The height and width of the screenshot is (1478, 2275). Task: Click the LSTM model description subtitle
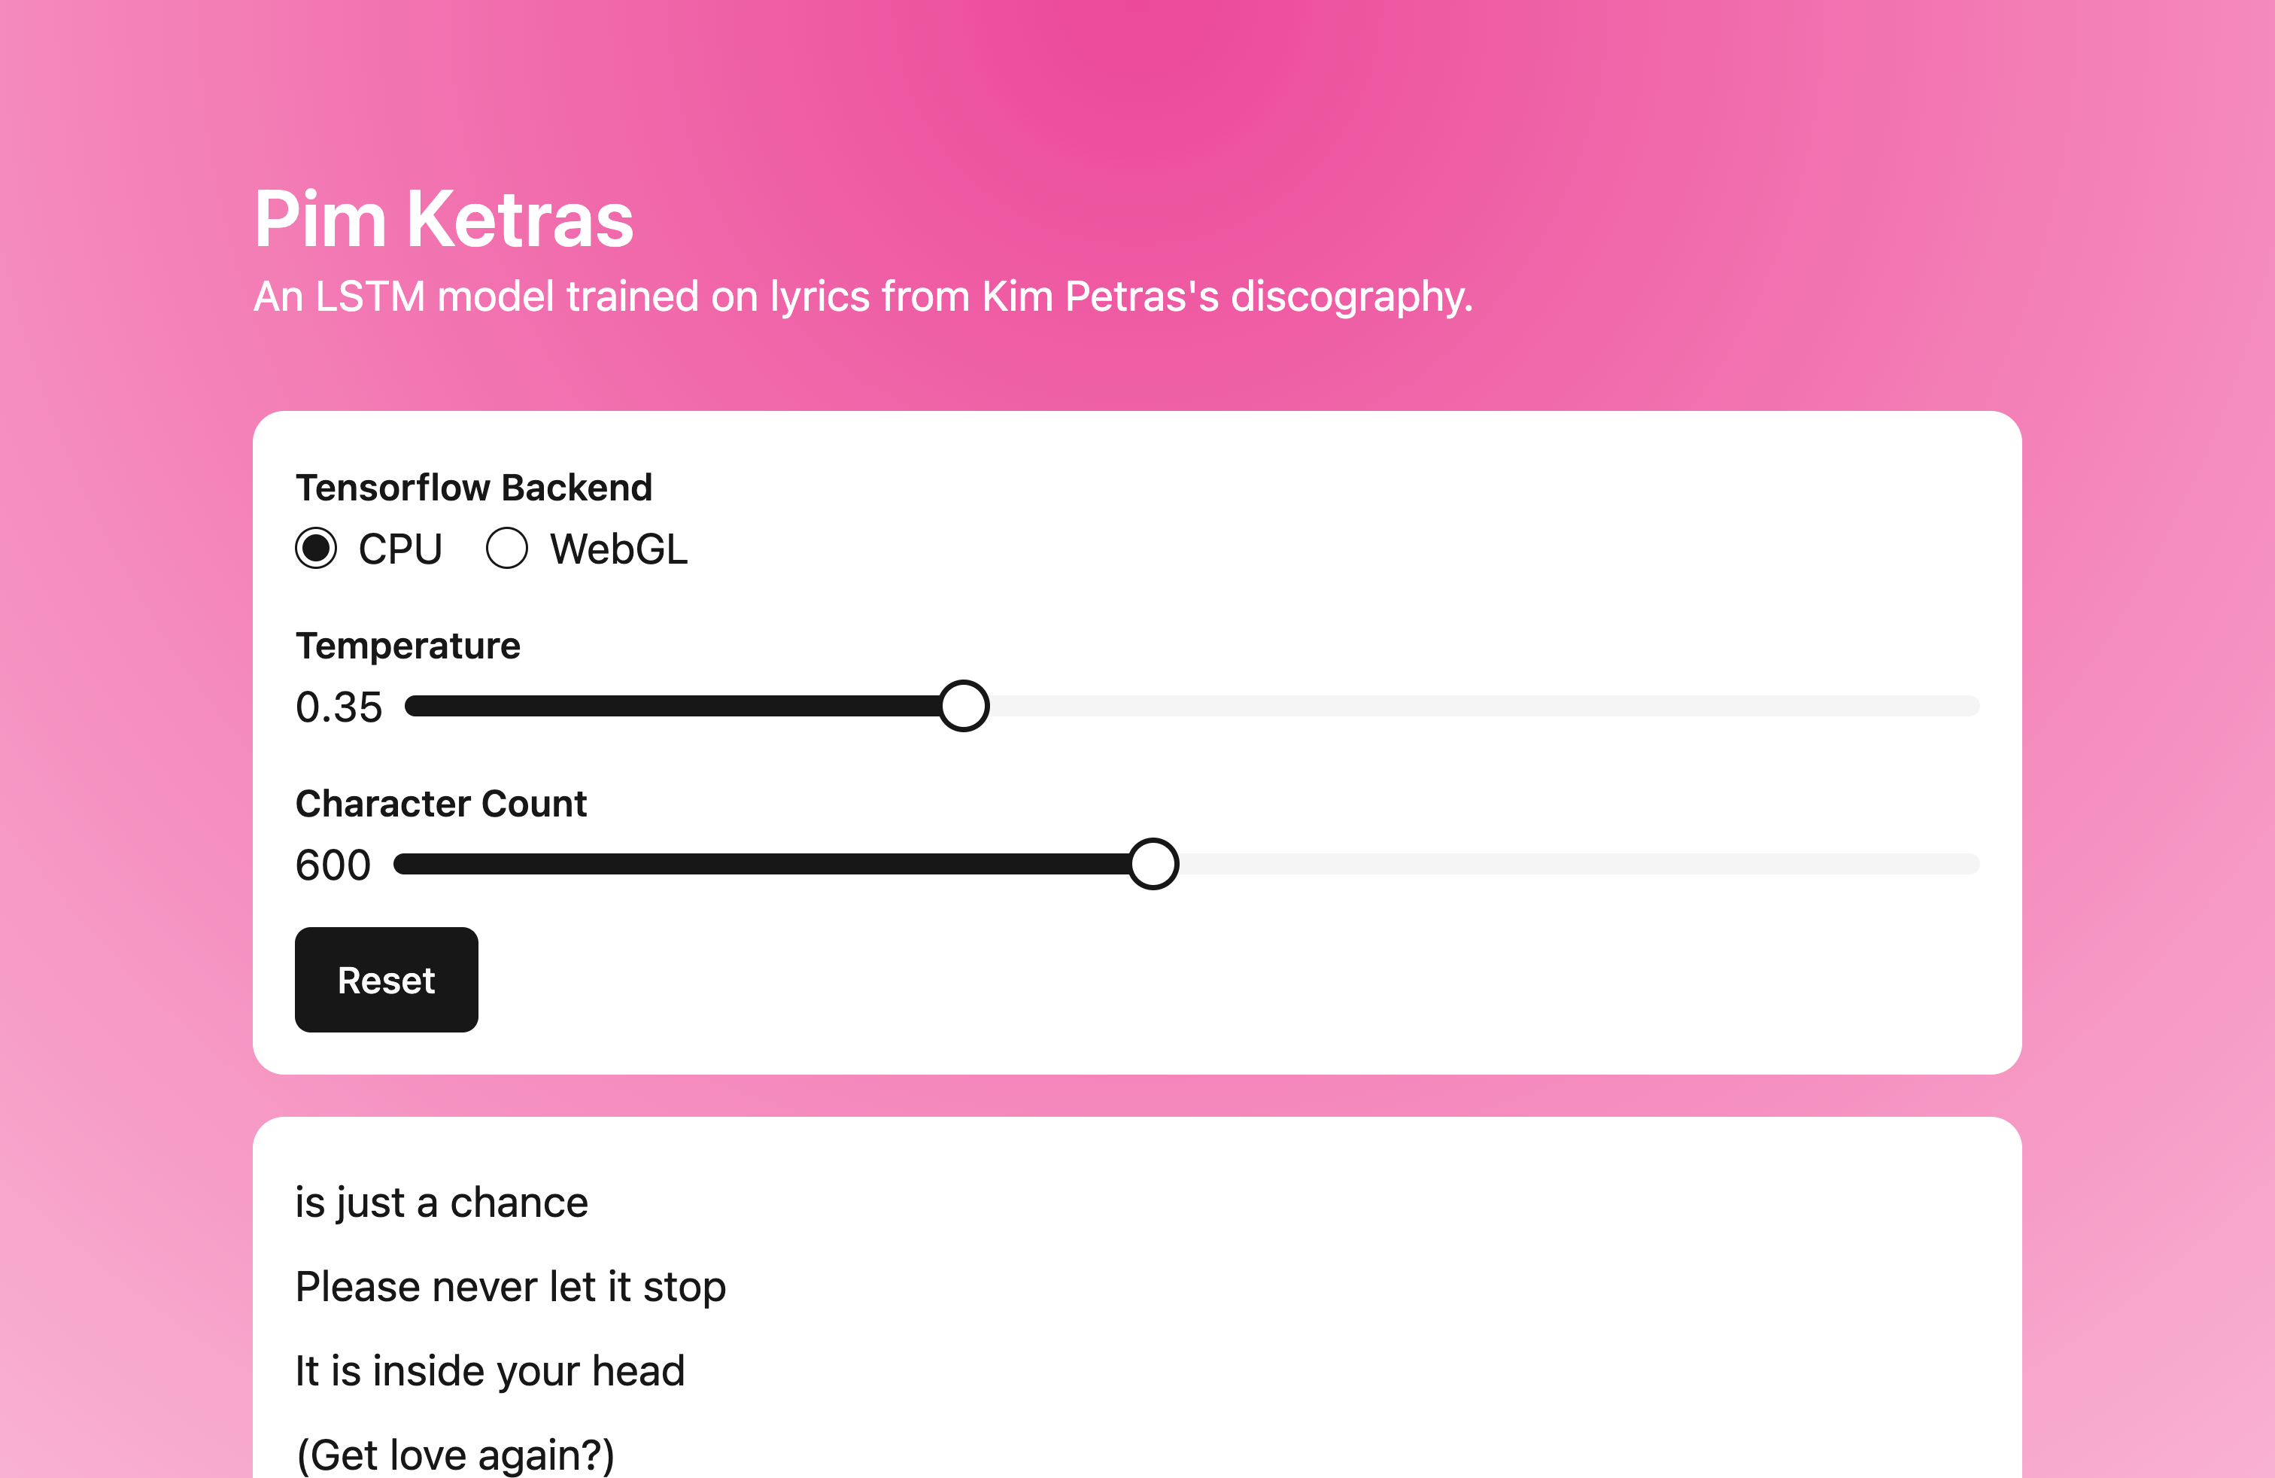862,297
